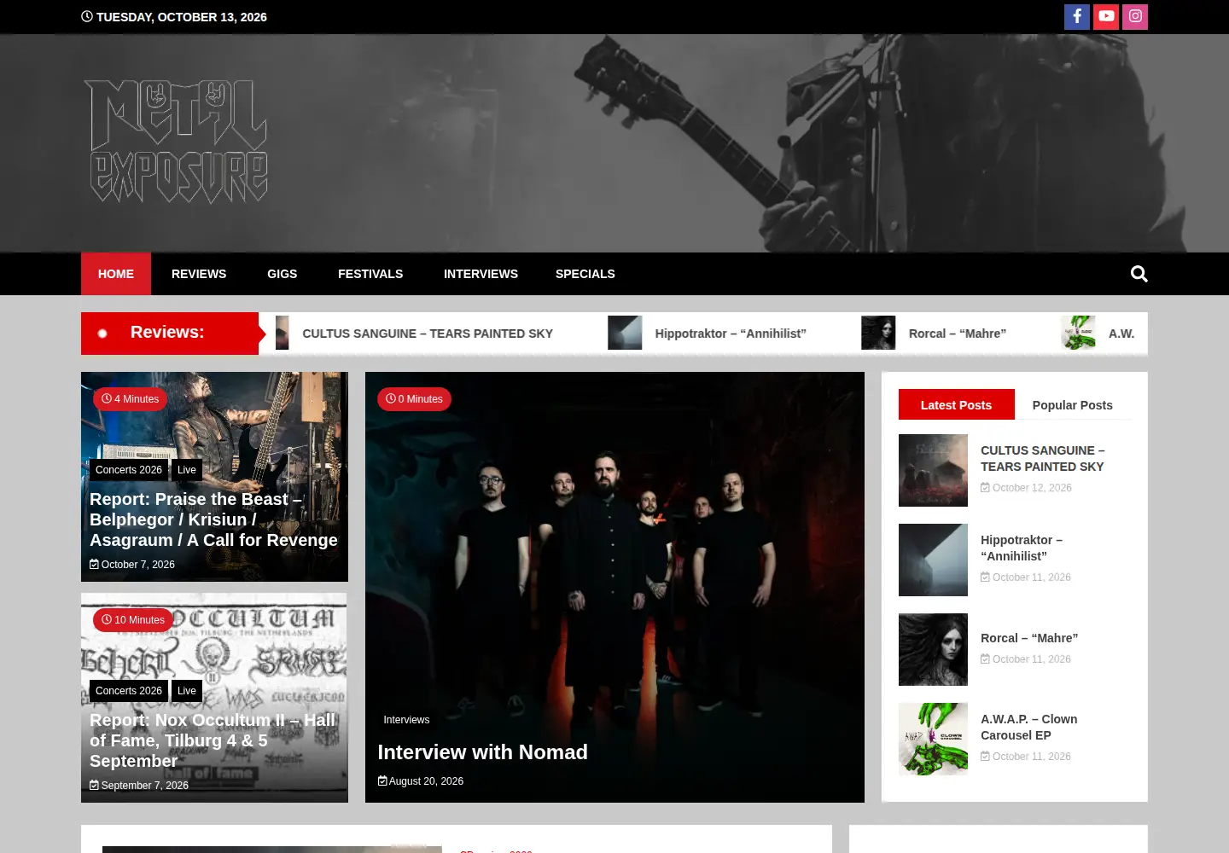
Task: Open Cultus Sanguine sidebar thumbnail
Action: [933, 470]
